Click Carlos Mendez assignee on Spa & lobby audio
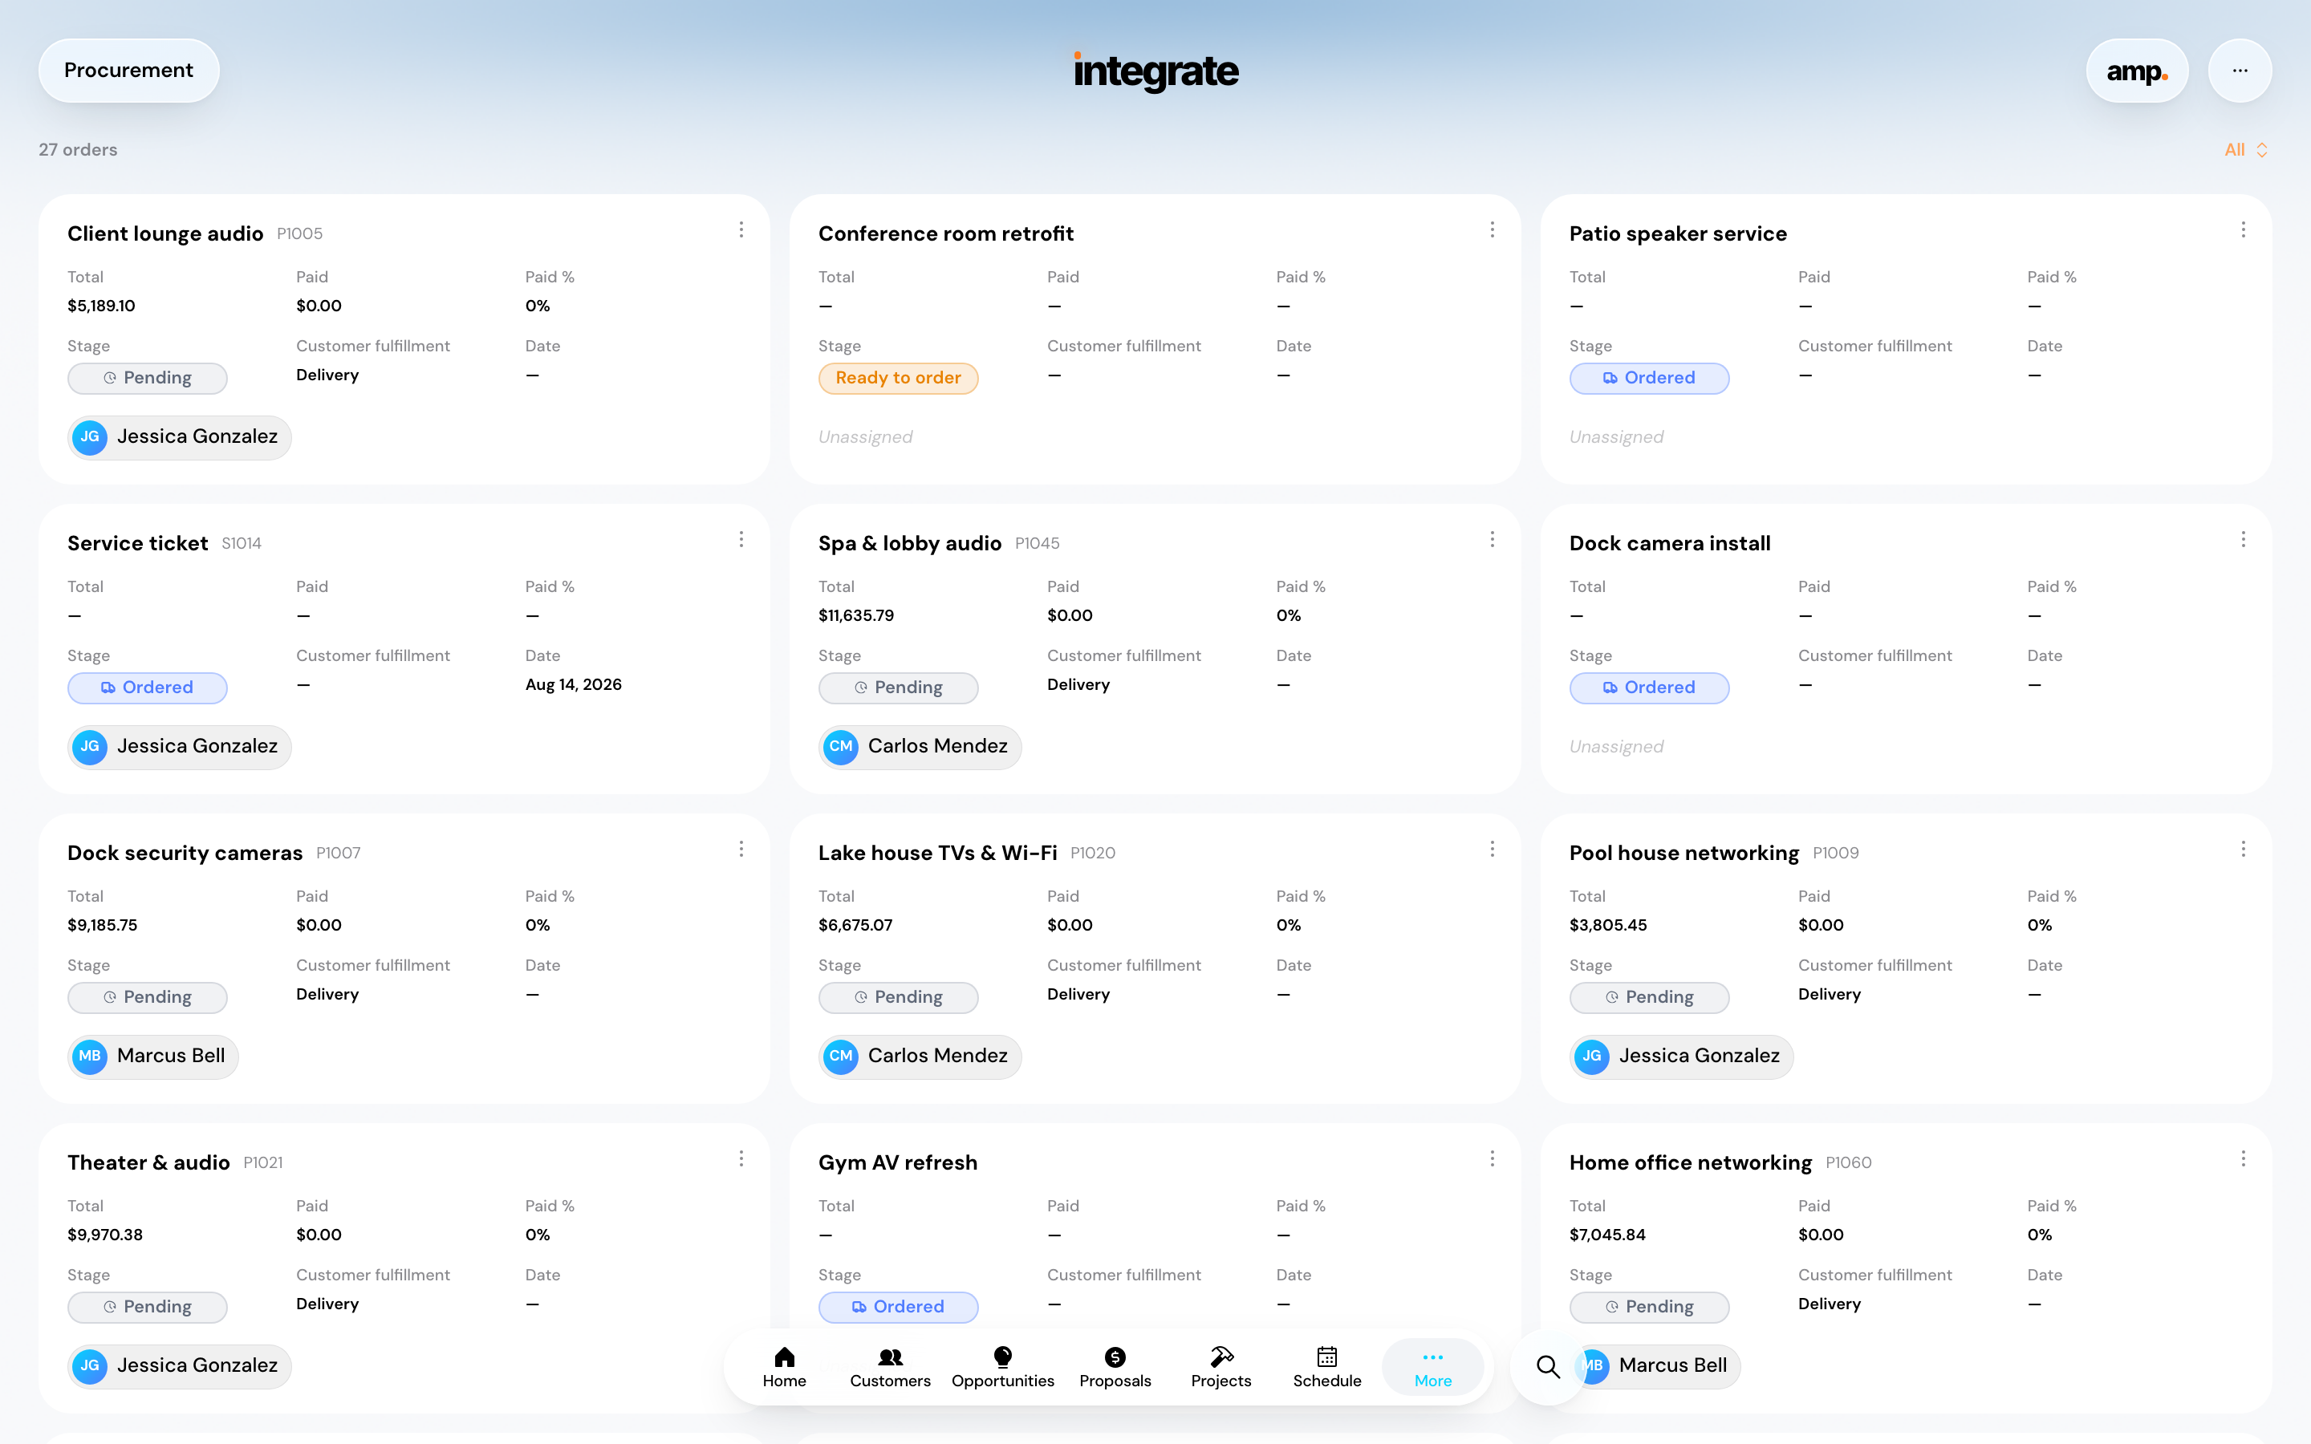 (x=920, y=747)
